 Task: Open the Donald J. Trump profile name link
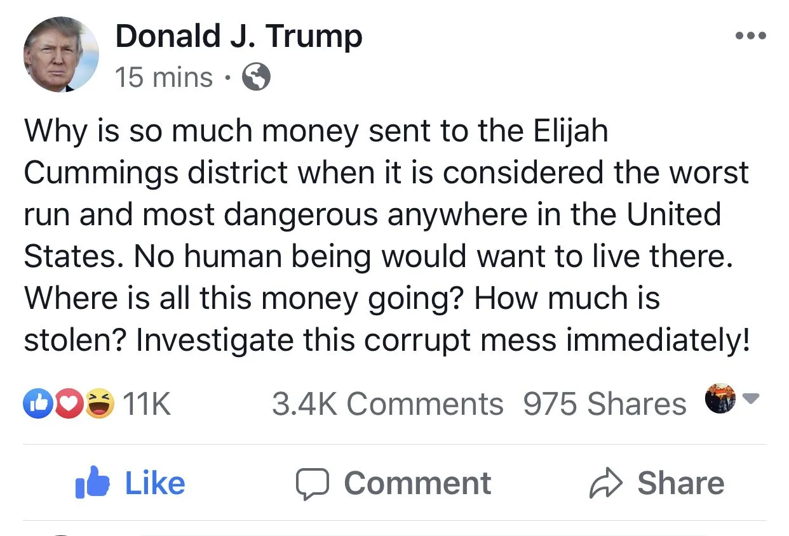point(238,36)
